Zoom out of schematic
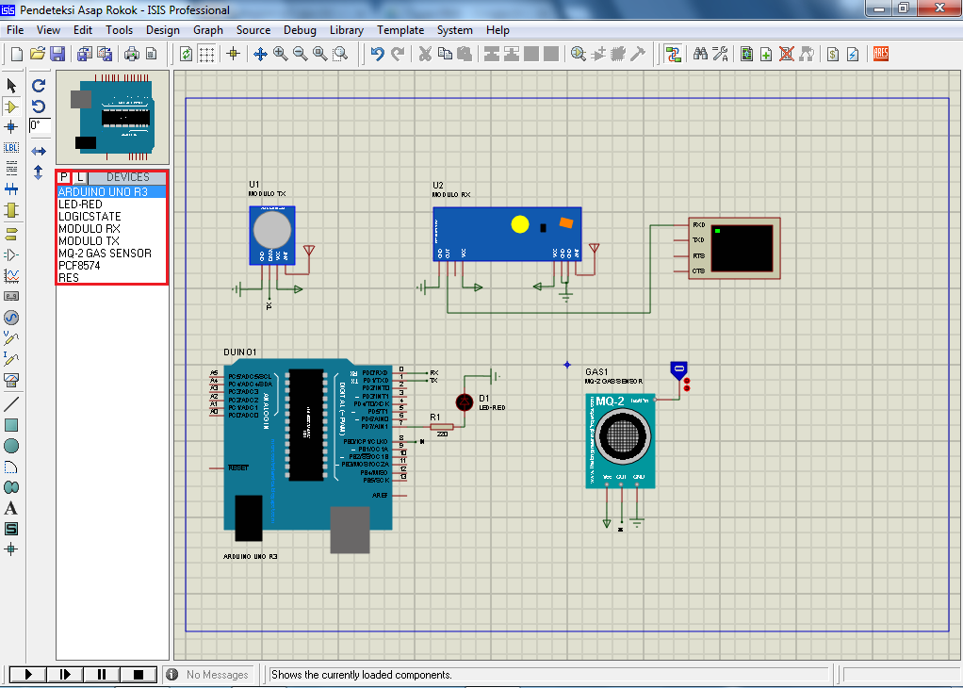 (301, 54)
